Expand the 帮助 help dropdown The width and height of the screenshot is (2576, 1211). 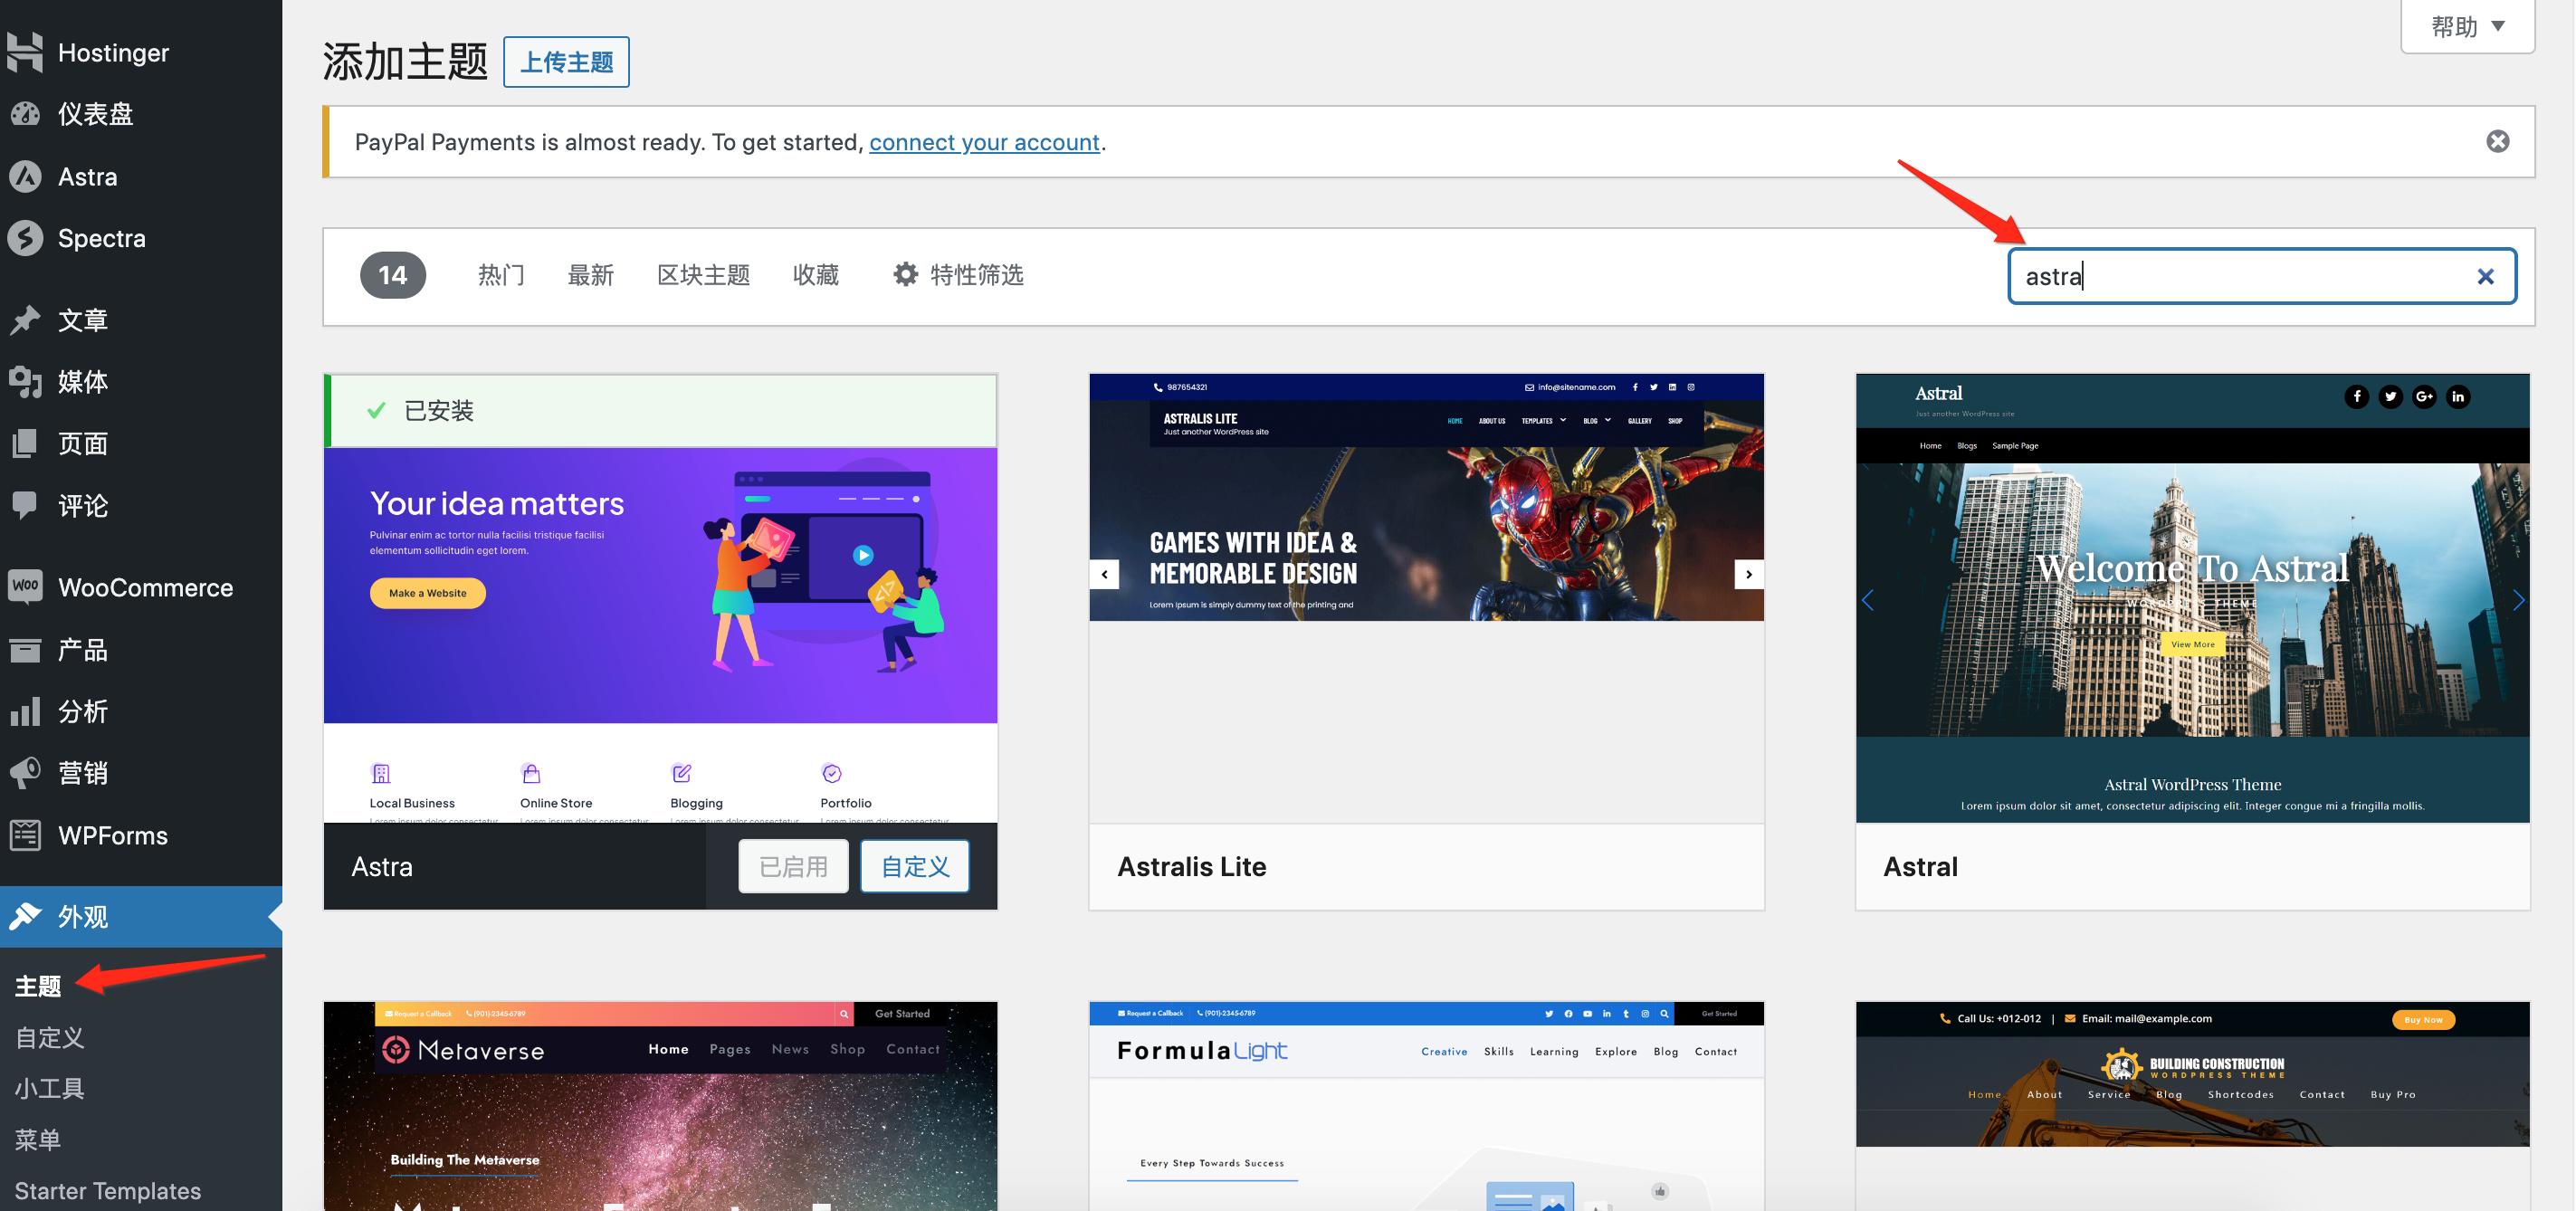2467,26
